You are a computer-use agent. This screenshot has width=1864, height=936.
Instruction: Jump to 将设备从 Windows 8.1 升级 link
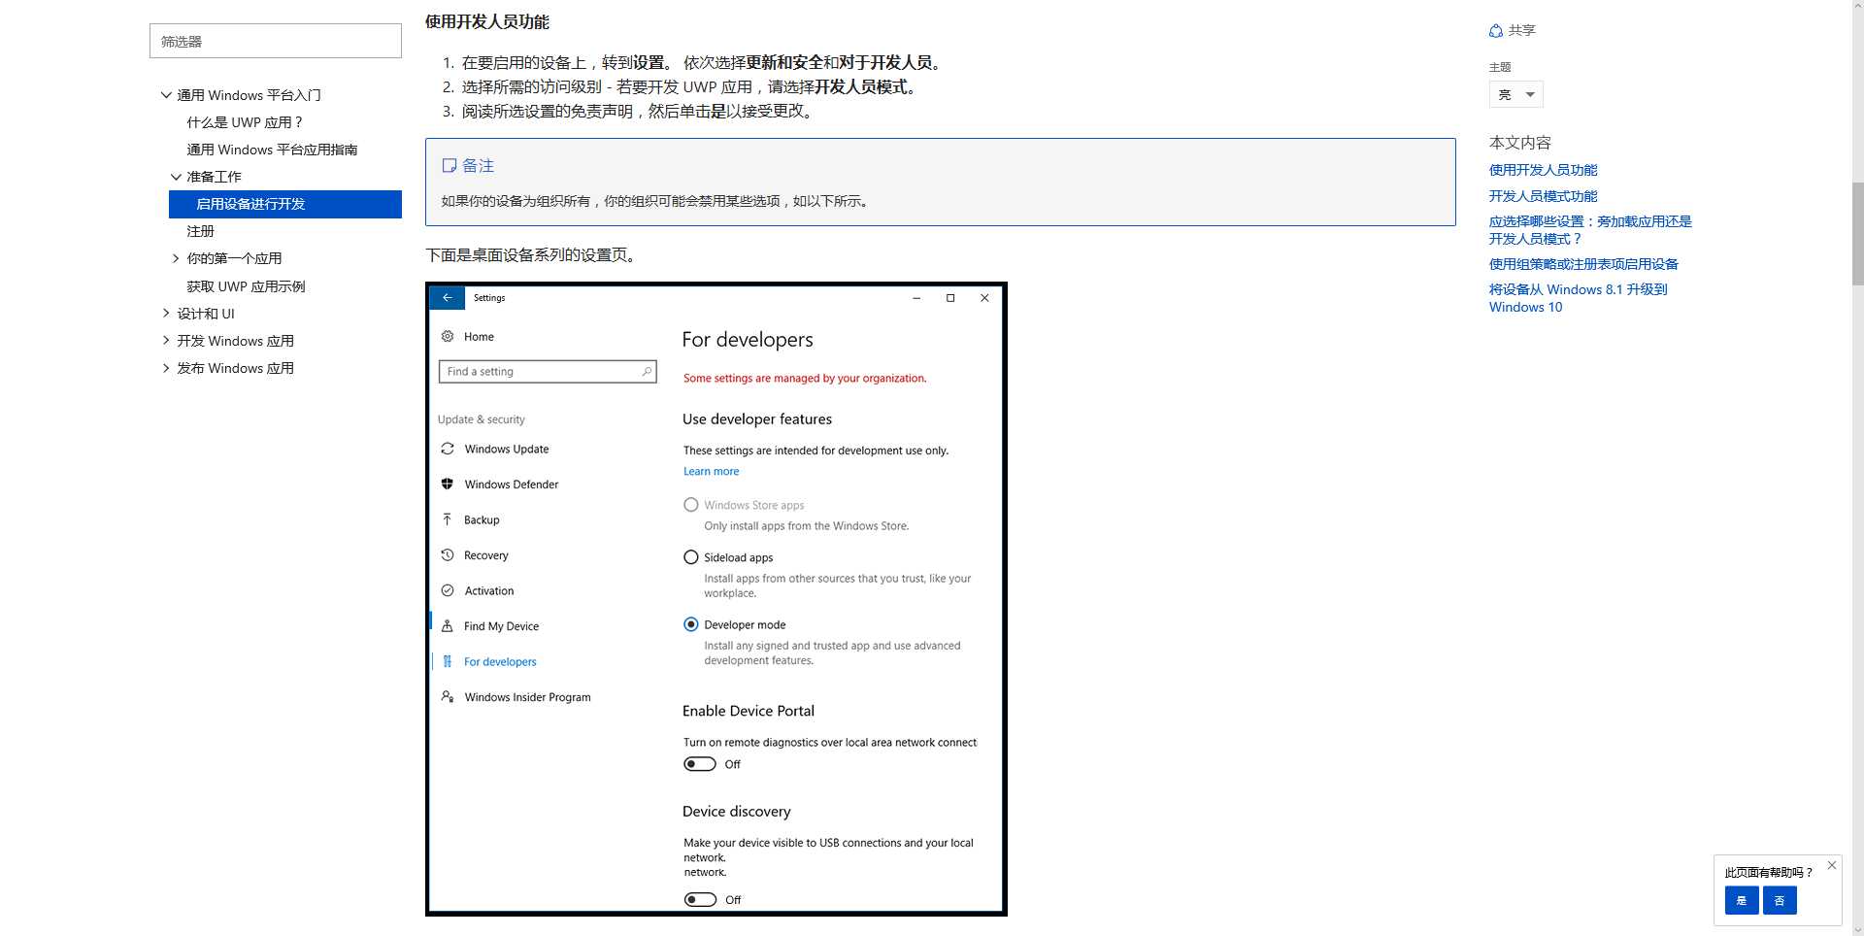1579,298
